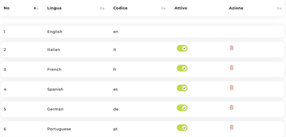Click the Azione column header label
286x137 pixels.
click(x=236, y=8)
